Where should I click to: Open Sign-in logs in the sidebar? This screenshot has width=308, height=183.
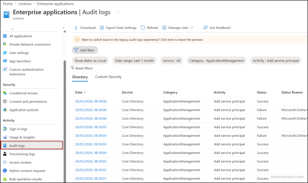[x=18, y=129]
